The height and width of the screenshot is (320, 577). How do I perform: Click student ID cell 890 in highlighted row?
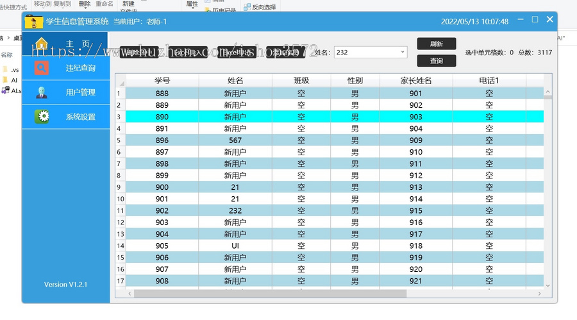pos(162,117)
